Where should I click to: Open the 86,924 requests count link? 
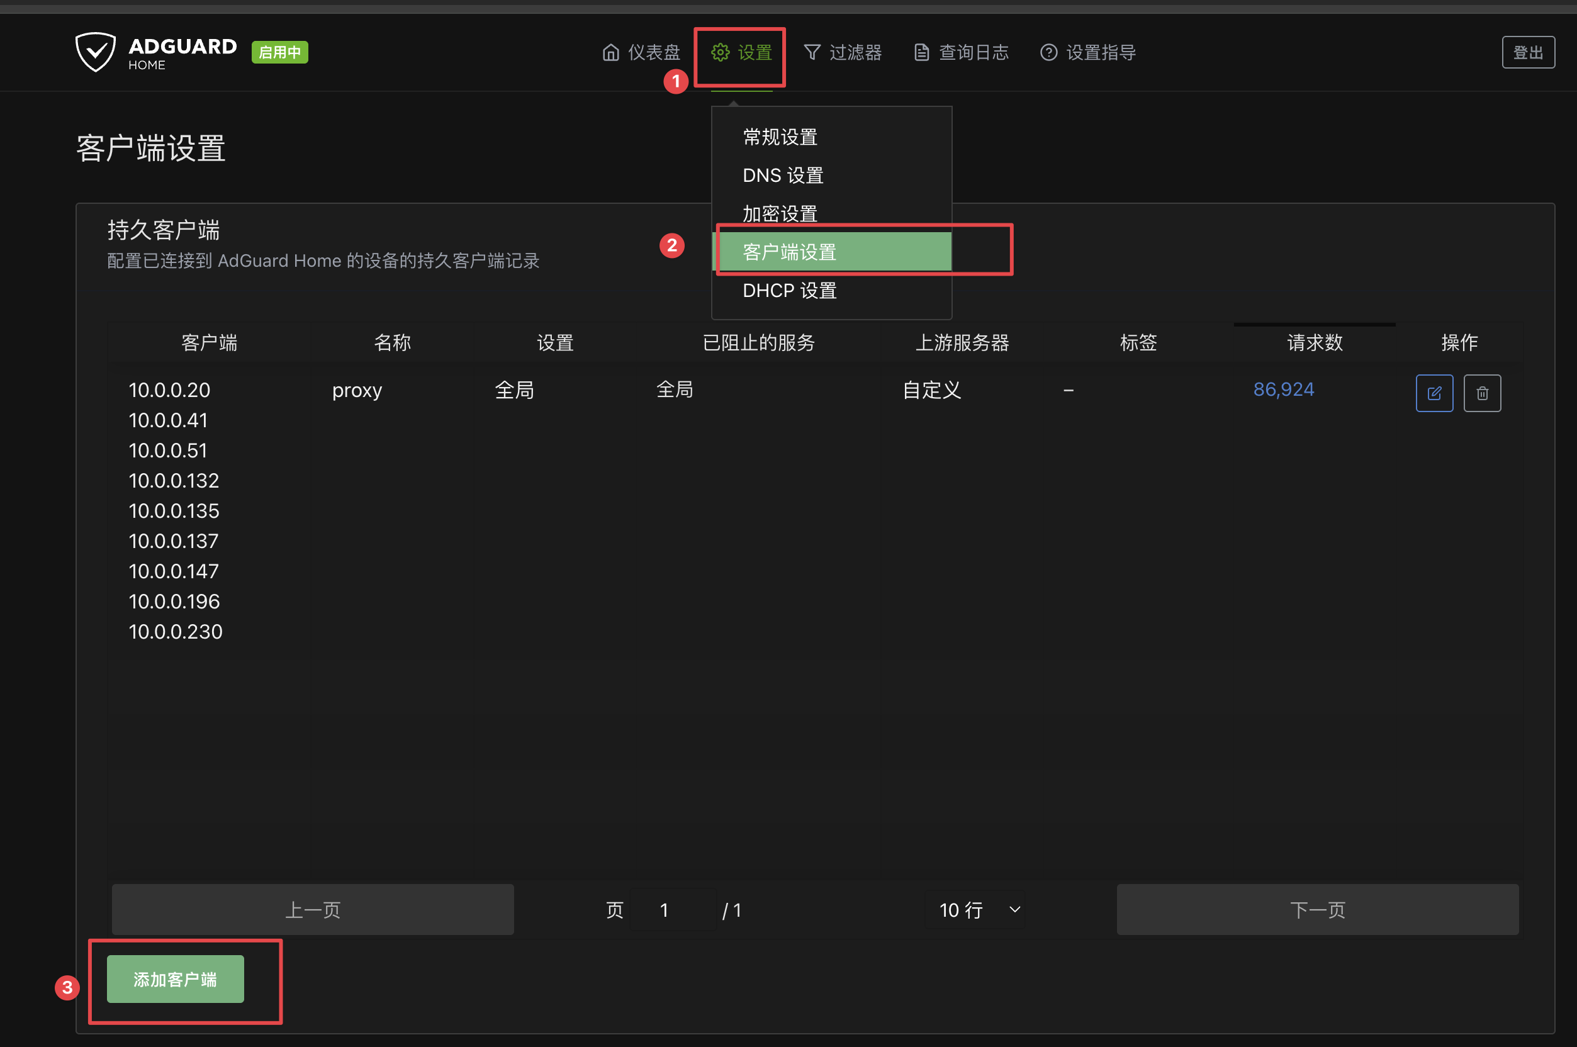tap(1283, 389)
